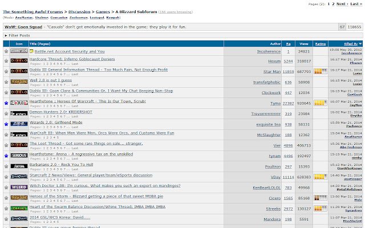The height and width of the screenshot is (228, 365).
Task: Click the cards tag icon on Hearthstone Heroes row
Action: (19, 103)
